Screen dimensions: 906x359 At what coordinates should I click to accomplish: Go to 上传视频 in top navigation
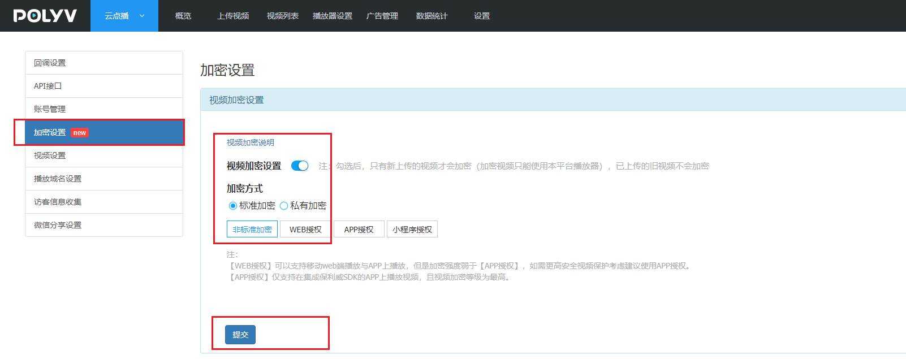[x=233, y=16]
